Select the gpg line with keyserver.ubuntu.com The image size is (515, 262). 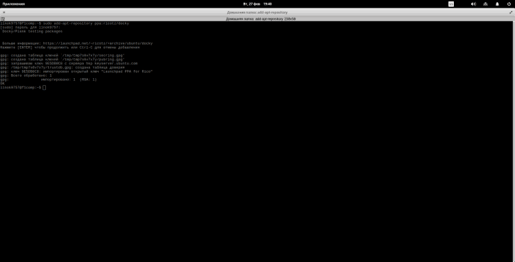click(69, 63)
